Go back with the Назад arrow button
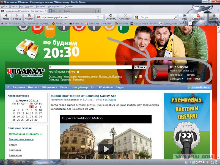 [6, 17]
